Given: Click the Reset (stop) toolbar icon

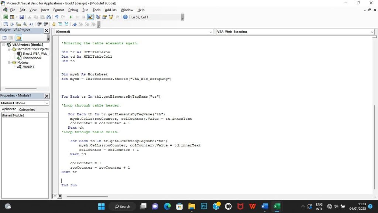Looking at the screenshot, I should tap(84, 17).
